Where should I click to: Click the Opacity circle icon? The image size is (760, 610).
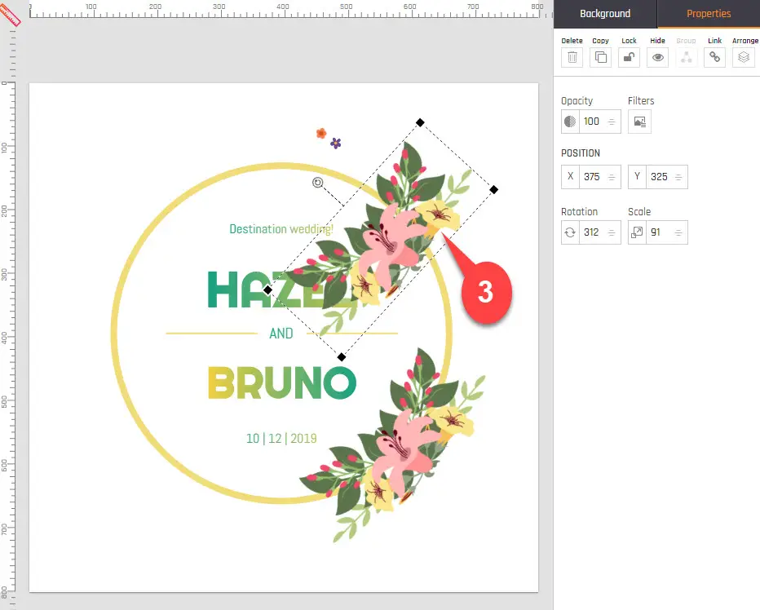coord(571,122)
